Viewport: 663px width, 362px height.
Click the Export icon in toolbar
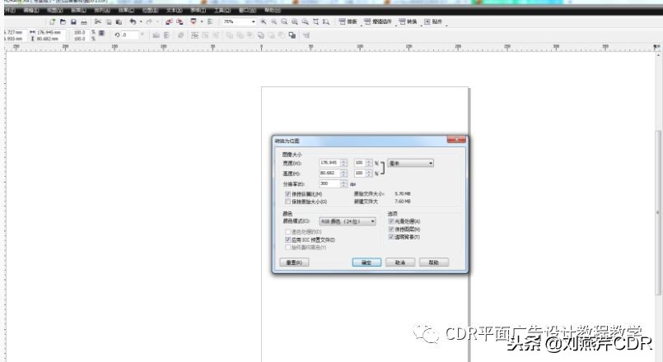click(180, 21)
